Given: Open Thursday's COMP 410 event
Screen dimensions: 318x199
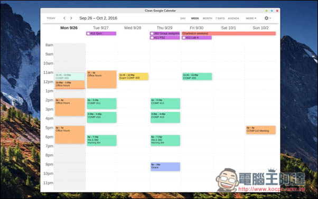Looking at the screenshot, I should (x=165, y=117).
